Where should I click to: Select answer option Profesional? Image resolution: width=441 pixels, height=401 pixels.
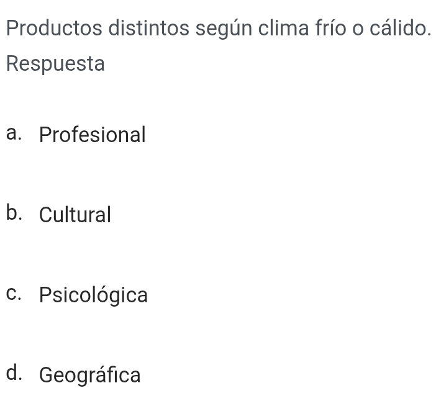click(92, 135)
